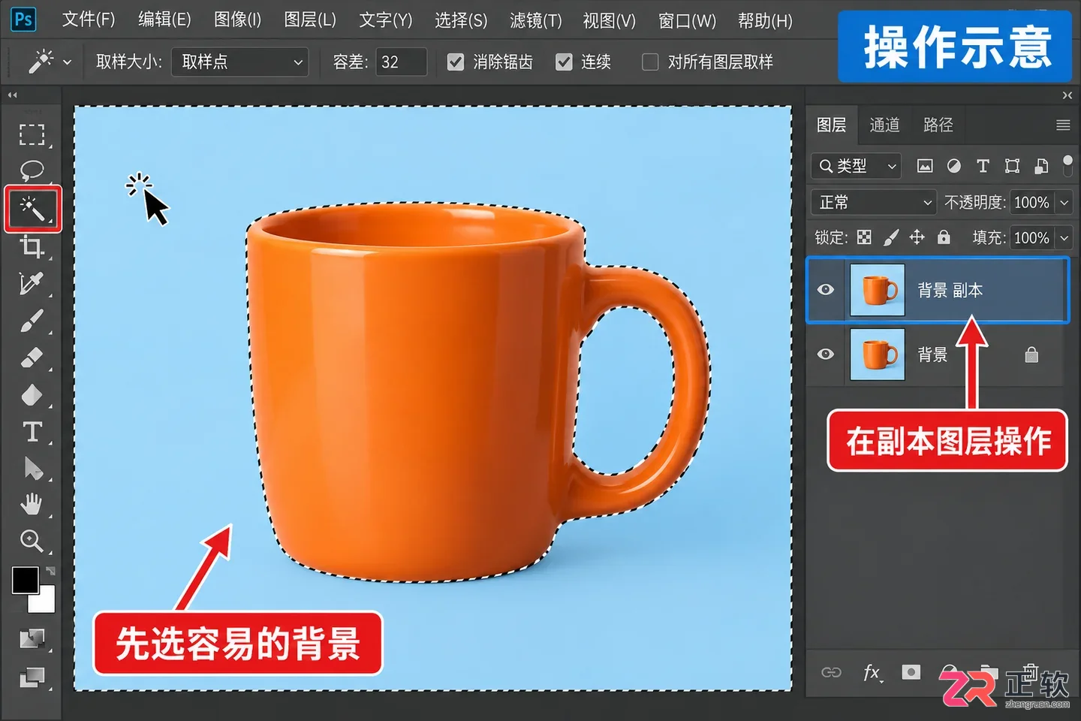Add a layer mask with mask icon

coord(911,671)
